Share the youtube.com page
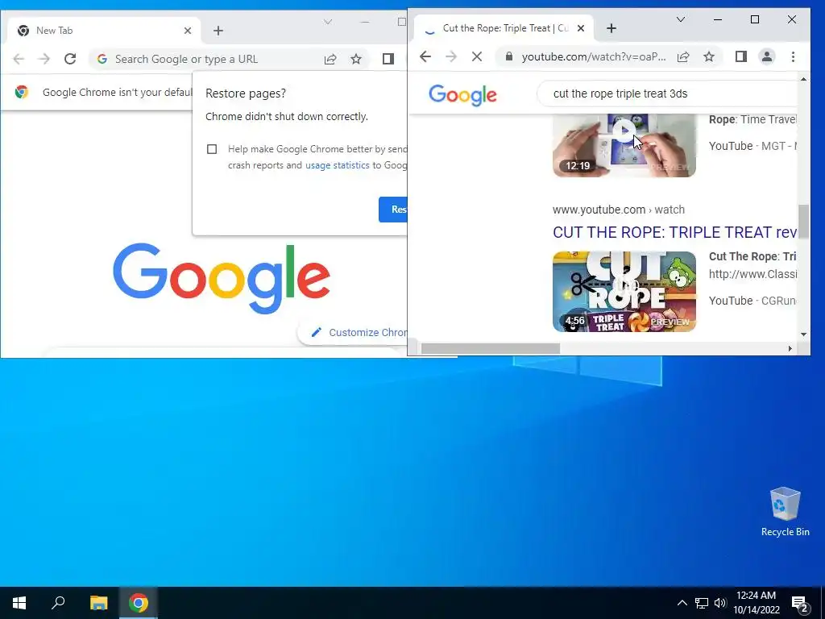 click(x=683, y=57)
